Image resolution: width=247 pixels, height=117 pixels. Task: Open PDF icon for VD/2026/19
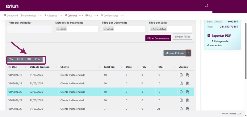(x=181, y=83)
